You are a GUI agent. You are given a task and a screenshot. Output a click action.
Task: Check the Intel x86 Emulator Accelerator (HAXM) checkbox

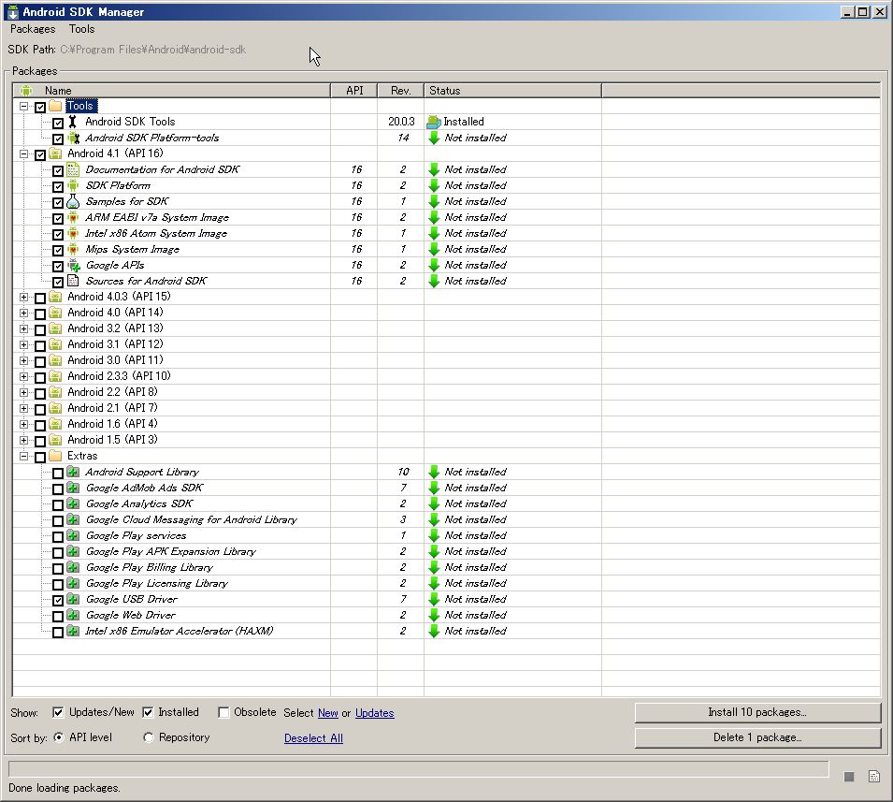pyautogui.click(x=58, y=632)
